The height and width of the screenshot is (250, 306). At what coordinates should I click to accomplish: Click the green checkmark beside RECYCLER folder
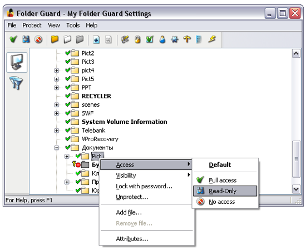point(68,96)
